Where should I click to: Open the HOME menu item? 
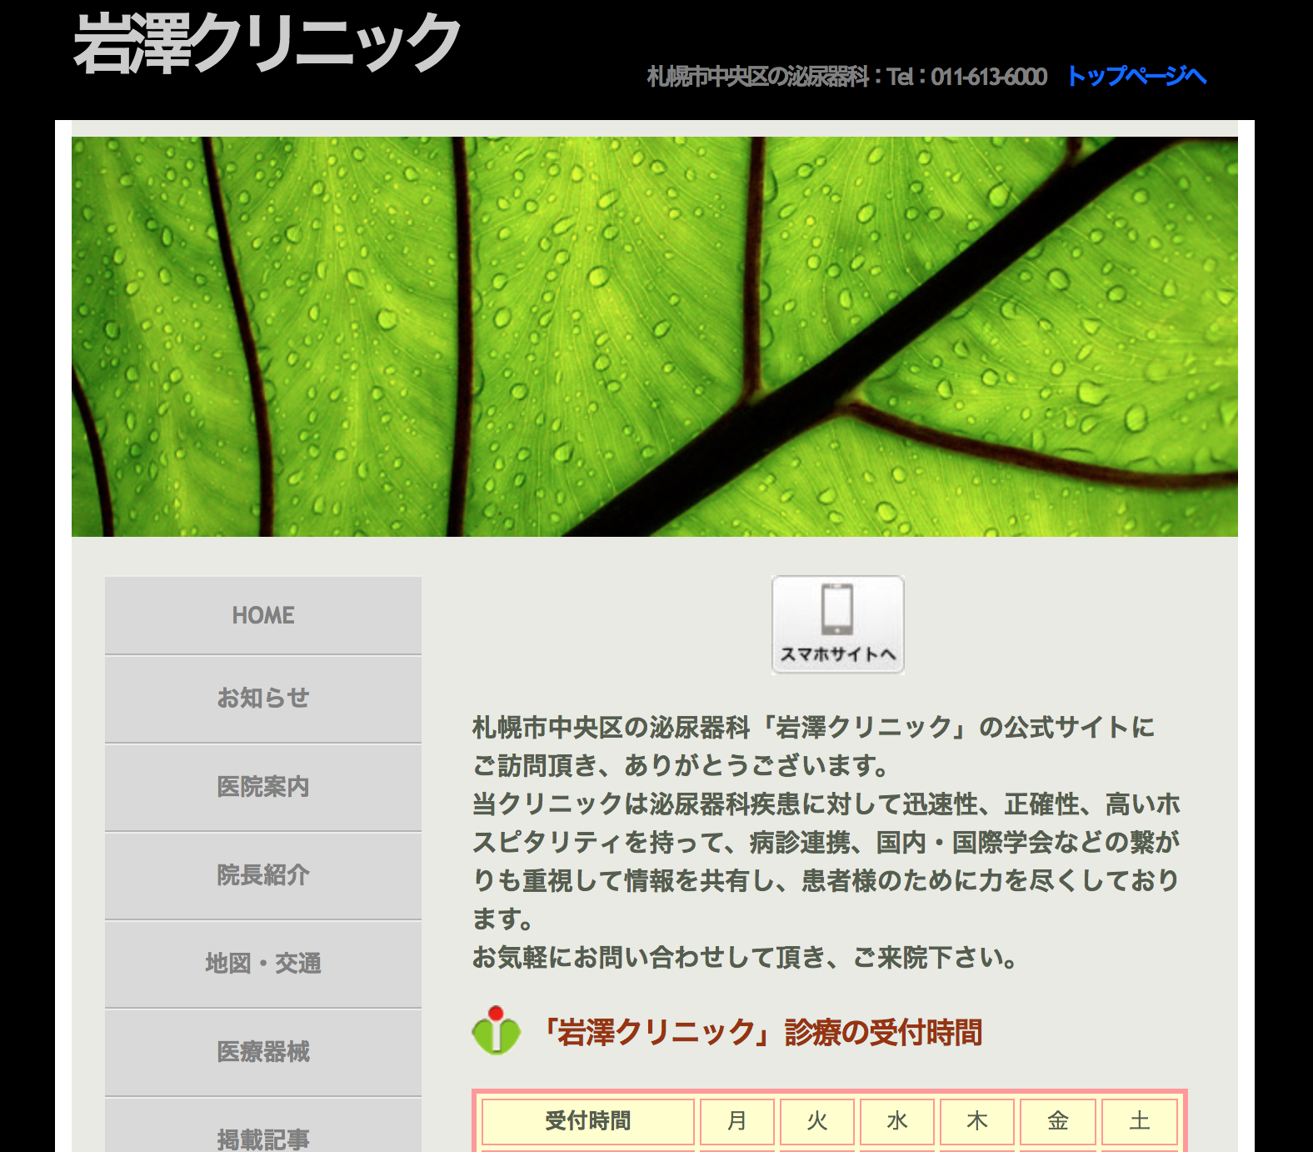pos(263,615)
